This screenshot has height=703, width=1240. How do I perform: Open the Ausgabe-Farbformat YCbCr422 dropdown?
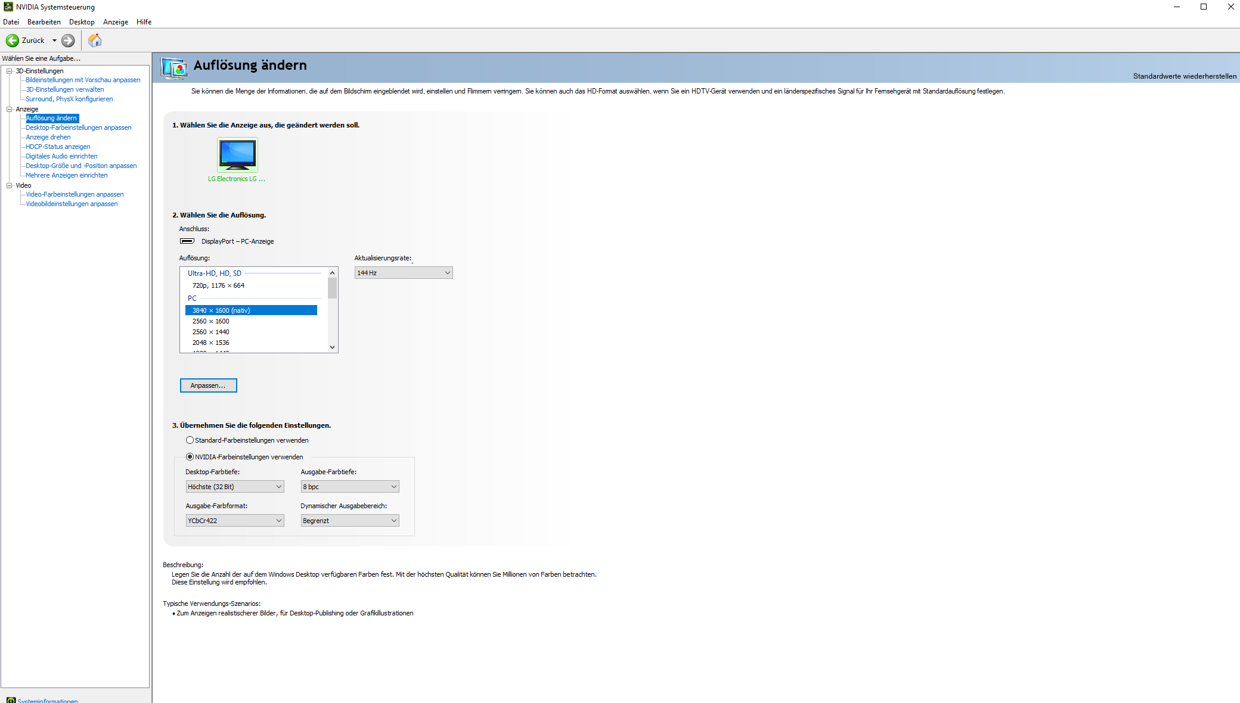point(235,521)
